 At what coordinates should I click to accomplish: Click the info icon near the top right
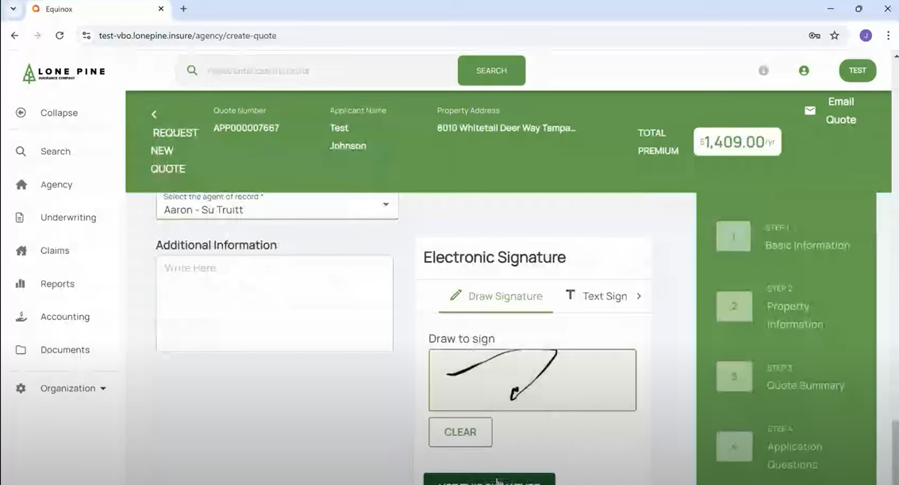point(763,70)
